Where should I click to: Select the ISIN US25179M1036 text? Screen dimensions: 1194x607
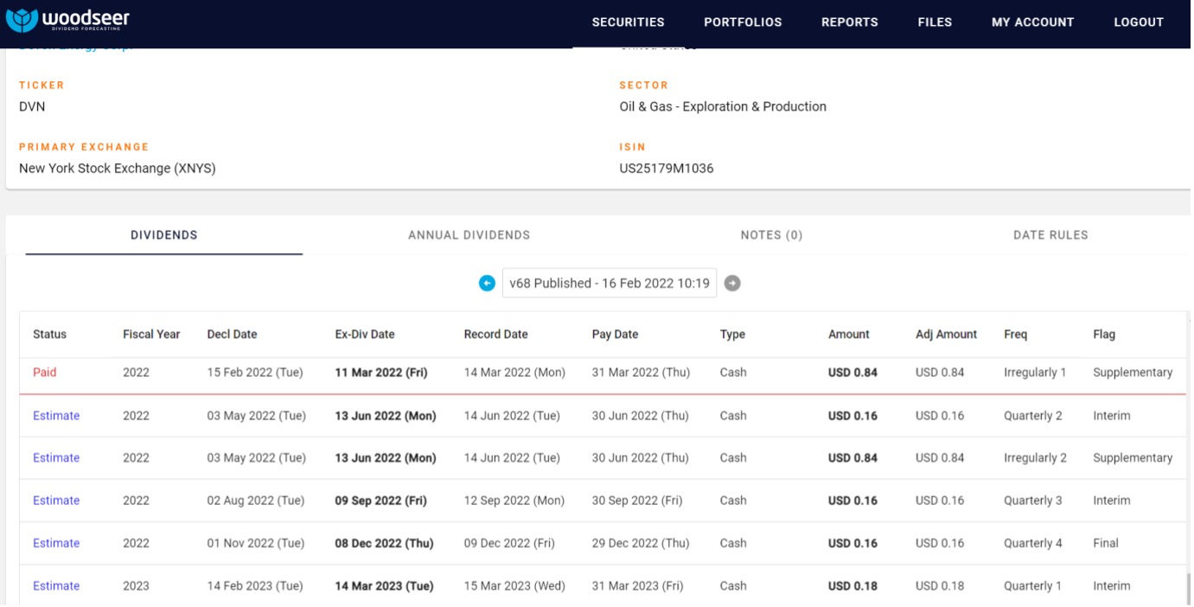[x=667, y=169]
